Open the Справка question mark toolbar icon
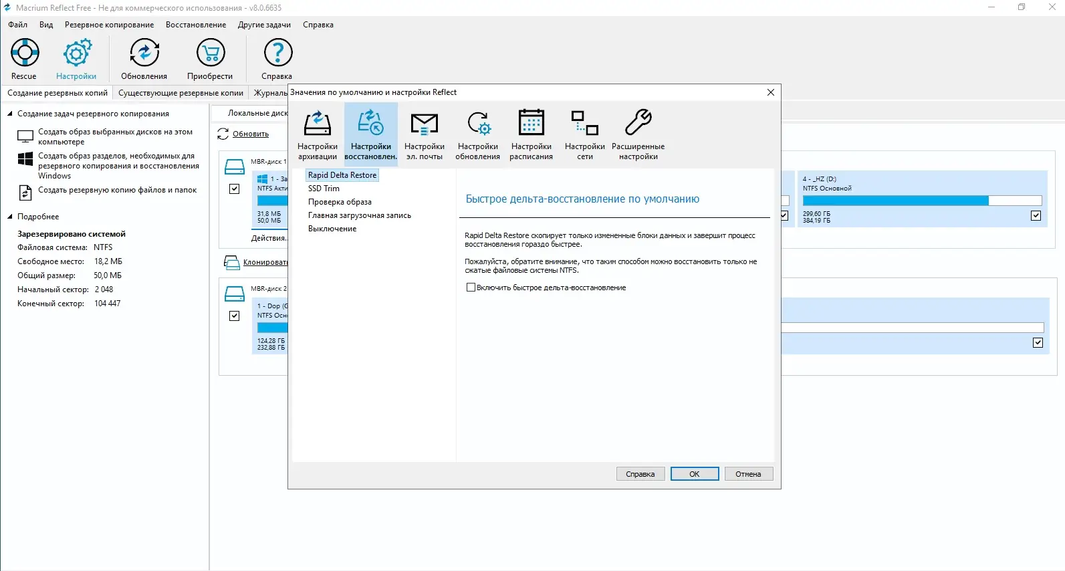The width and height of the screenshot is (1065, 571). pos(278,53)
